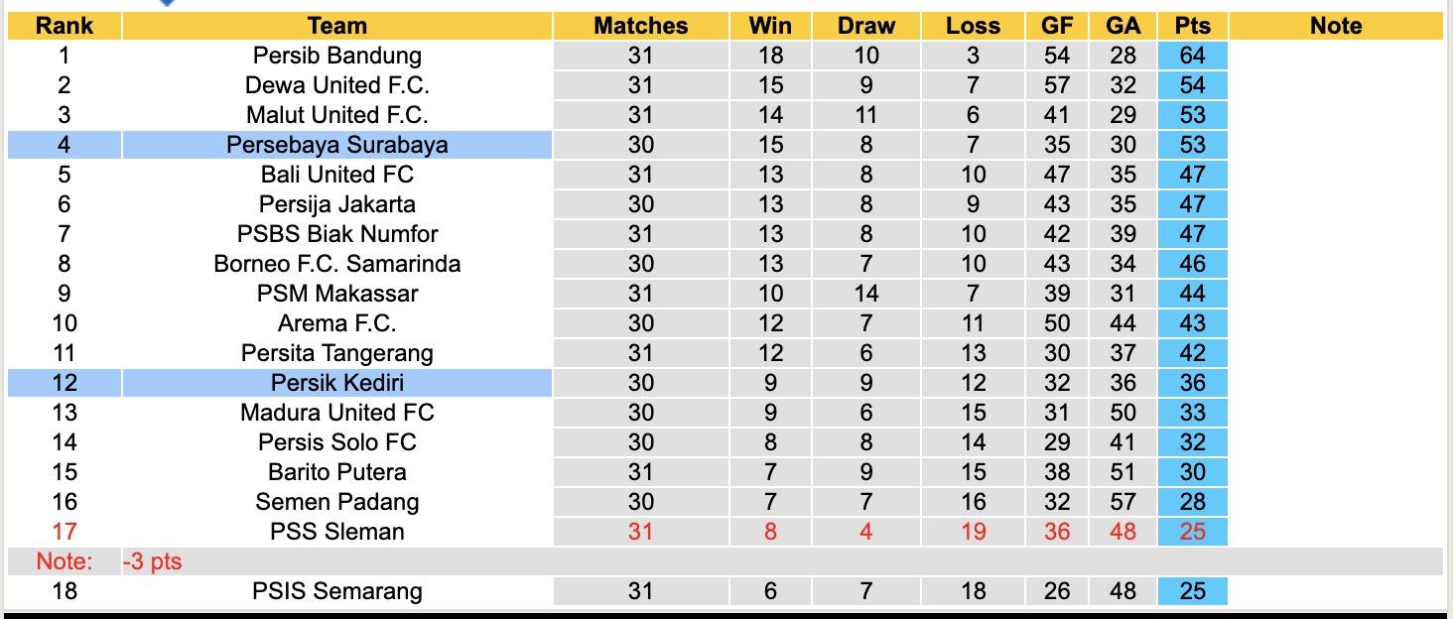The height and width of the screenshot is (619, 1453).
Task: Click the Pts column header
Action: (1192, 26)
